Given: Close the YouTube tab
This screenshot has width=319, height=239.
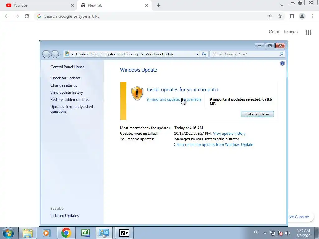Looking at the screenshot, I should tap(72, 5).
